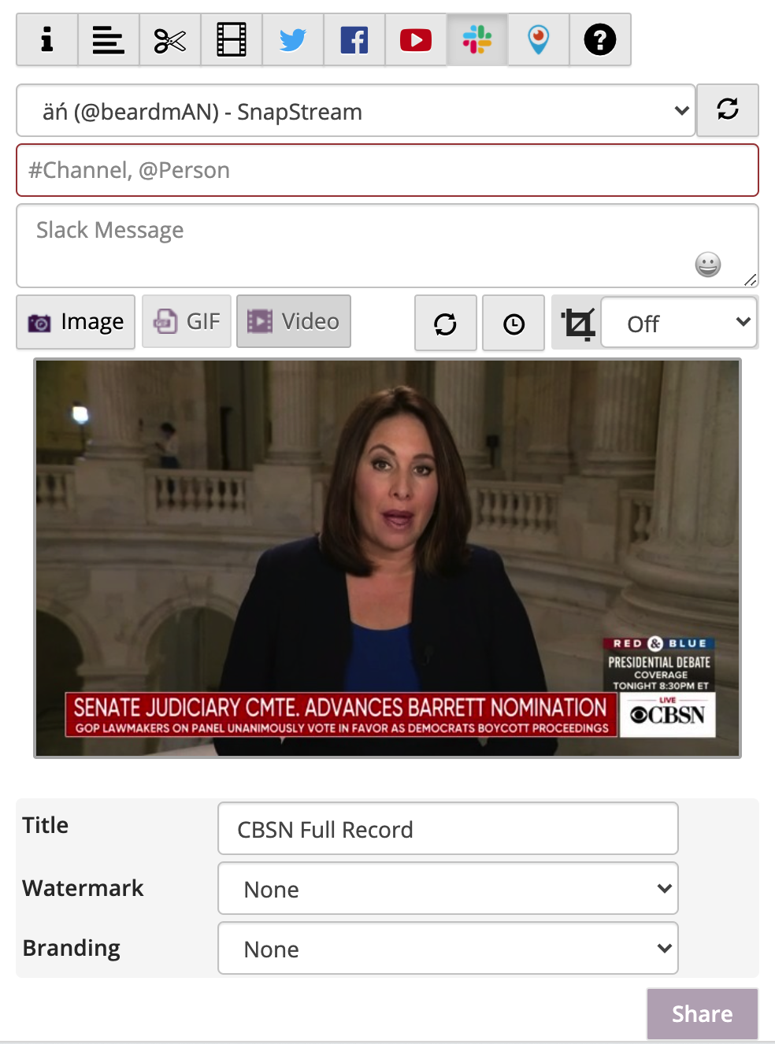Focus the #Channel, @Person field
Image resolution: width=775 pixels, height=1044 pixels.
[387, 170]
